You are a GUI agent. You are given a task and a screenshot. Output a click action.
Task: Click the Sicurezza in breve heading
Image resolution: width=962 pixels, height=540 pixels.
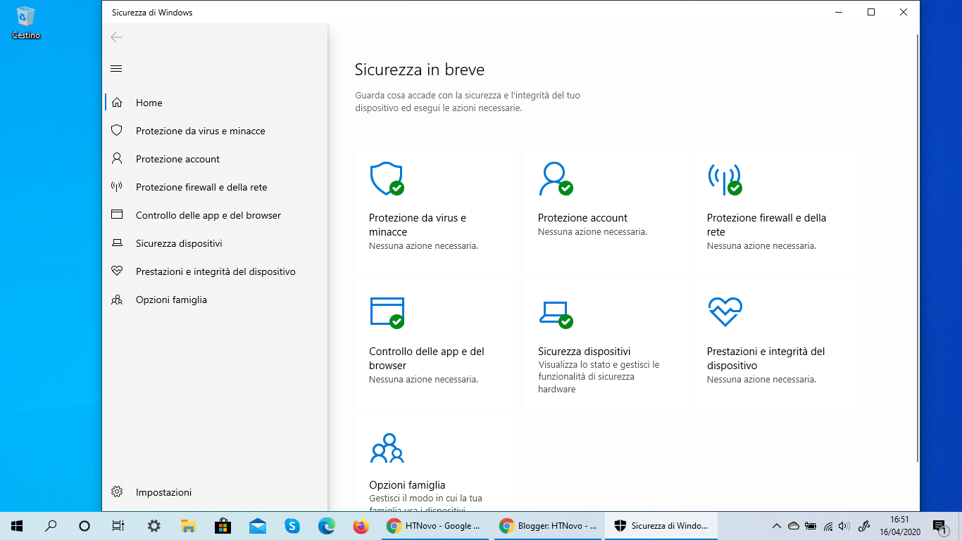(420, 70)
